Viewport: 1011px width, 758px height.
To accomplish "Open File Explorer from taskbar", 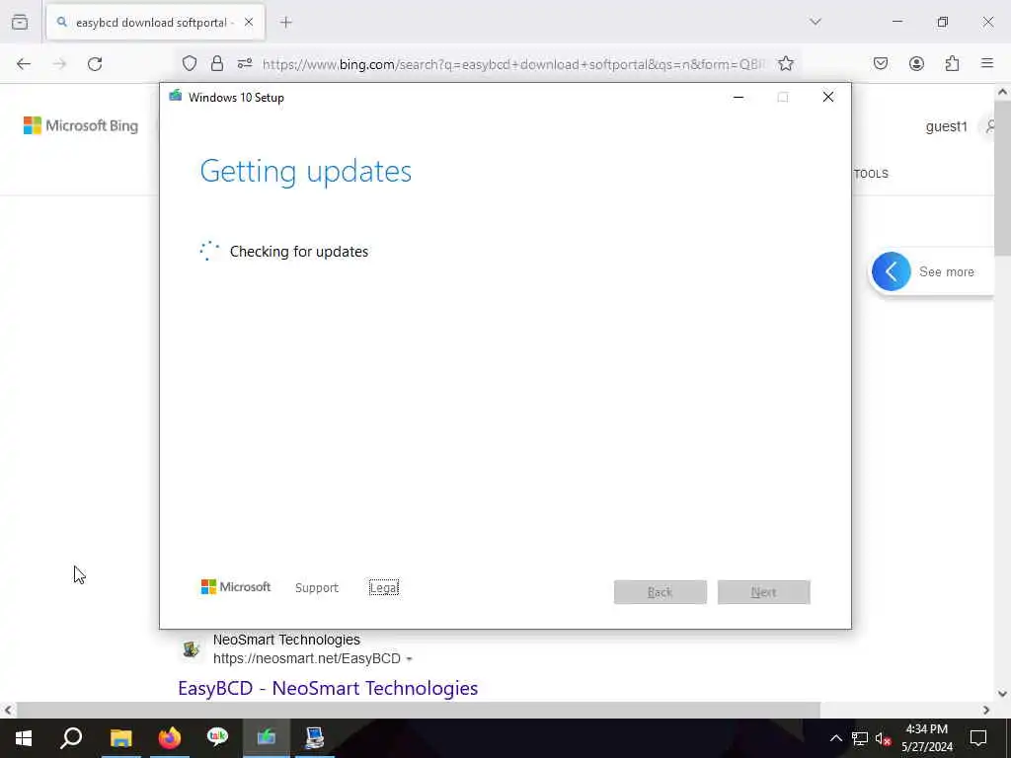I will (120, 738).
